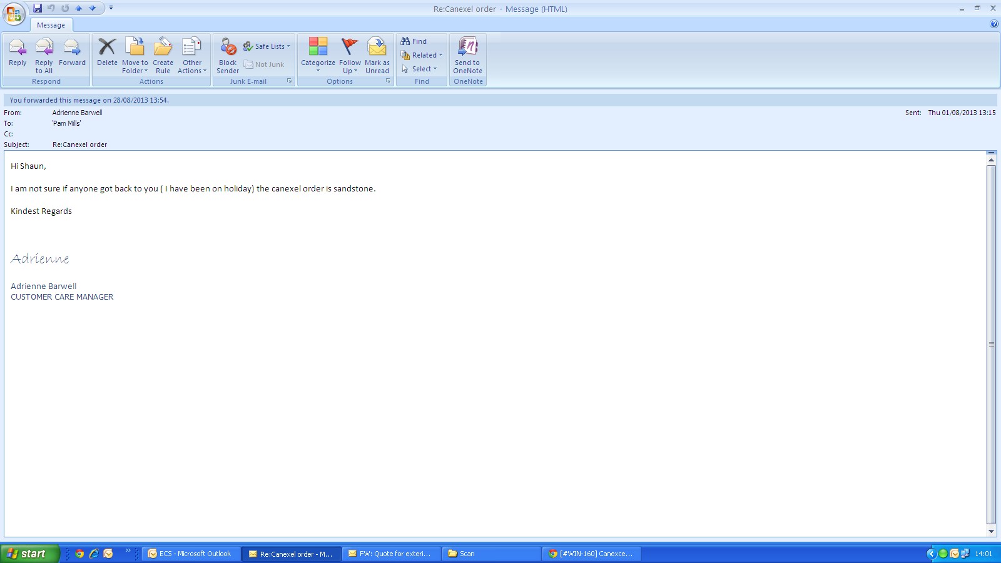The image size is (1001, 563).
Task: Mark the message as Unread
Action: coord(377,54)
